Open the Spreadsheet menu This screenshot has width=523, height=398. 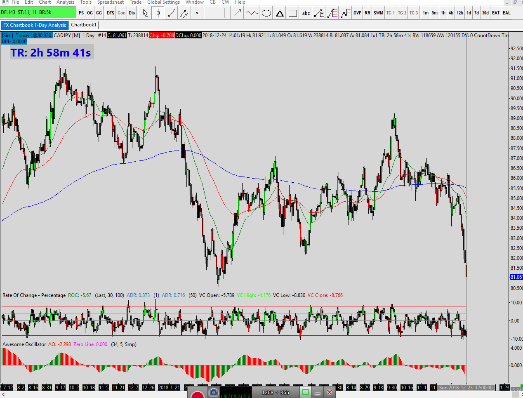[x=110, y=2]
